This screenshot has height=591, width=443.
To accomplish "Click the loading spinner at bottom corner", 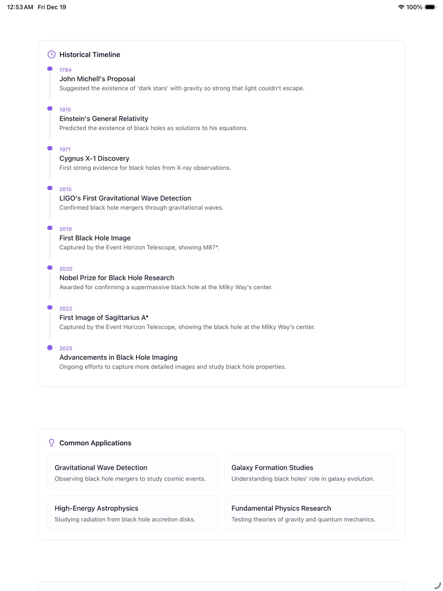I will (x=438, y=586).
